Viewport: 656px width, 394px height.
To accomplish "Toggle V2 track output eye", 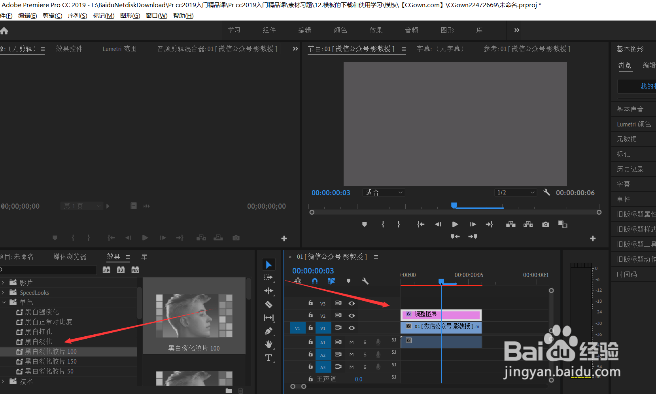I will [352, 316].
